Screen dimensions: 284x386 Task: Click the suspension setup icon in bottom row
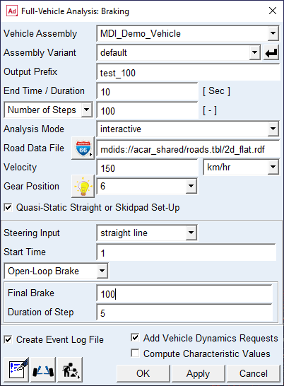(x=43, y=370)
